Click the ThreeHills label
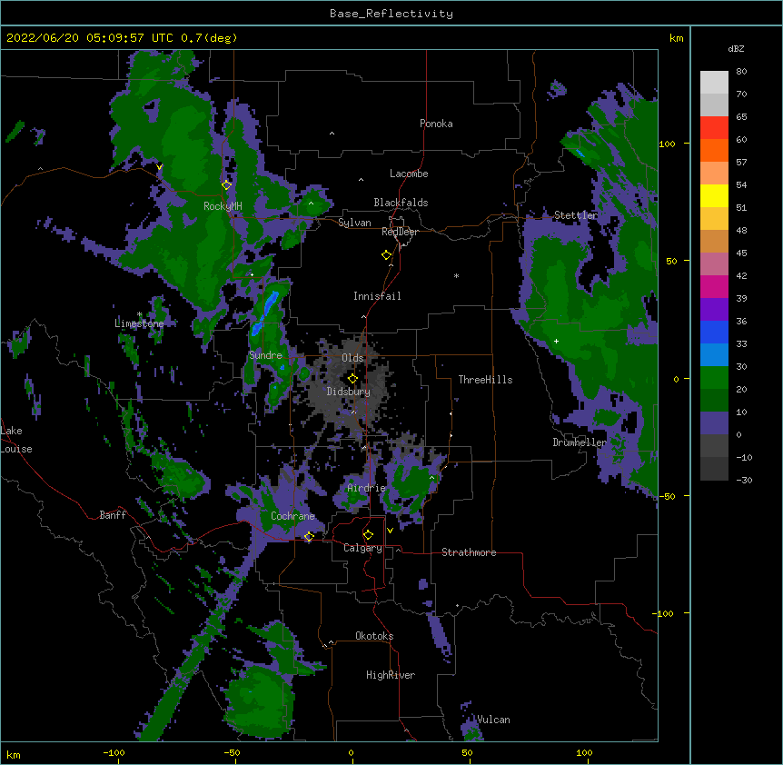The image size is (783, 765). [x=485, y=380]
